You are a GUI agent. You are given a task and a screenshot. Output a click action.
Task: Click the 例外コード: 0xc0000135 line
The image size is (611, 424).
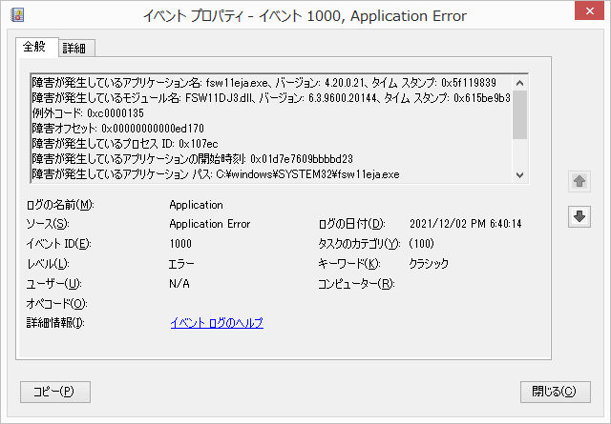pyautogui.click(x=88, y=113)
